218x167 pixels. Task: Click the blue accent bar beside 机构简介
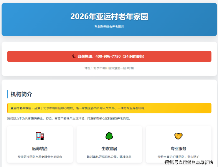[x=8, y=94]
